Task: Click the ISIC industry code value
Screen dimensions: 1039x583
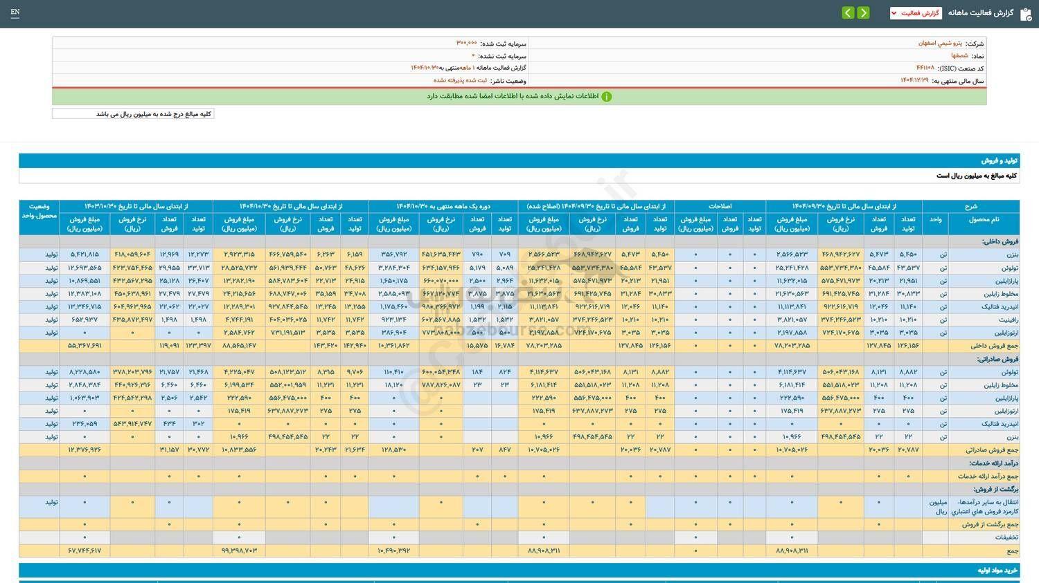Action: [x=925, y=68]
